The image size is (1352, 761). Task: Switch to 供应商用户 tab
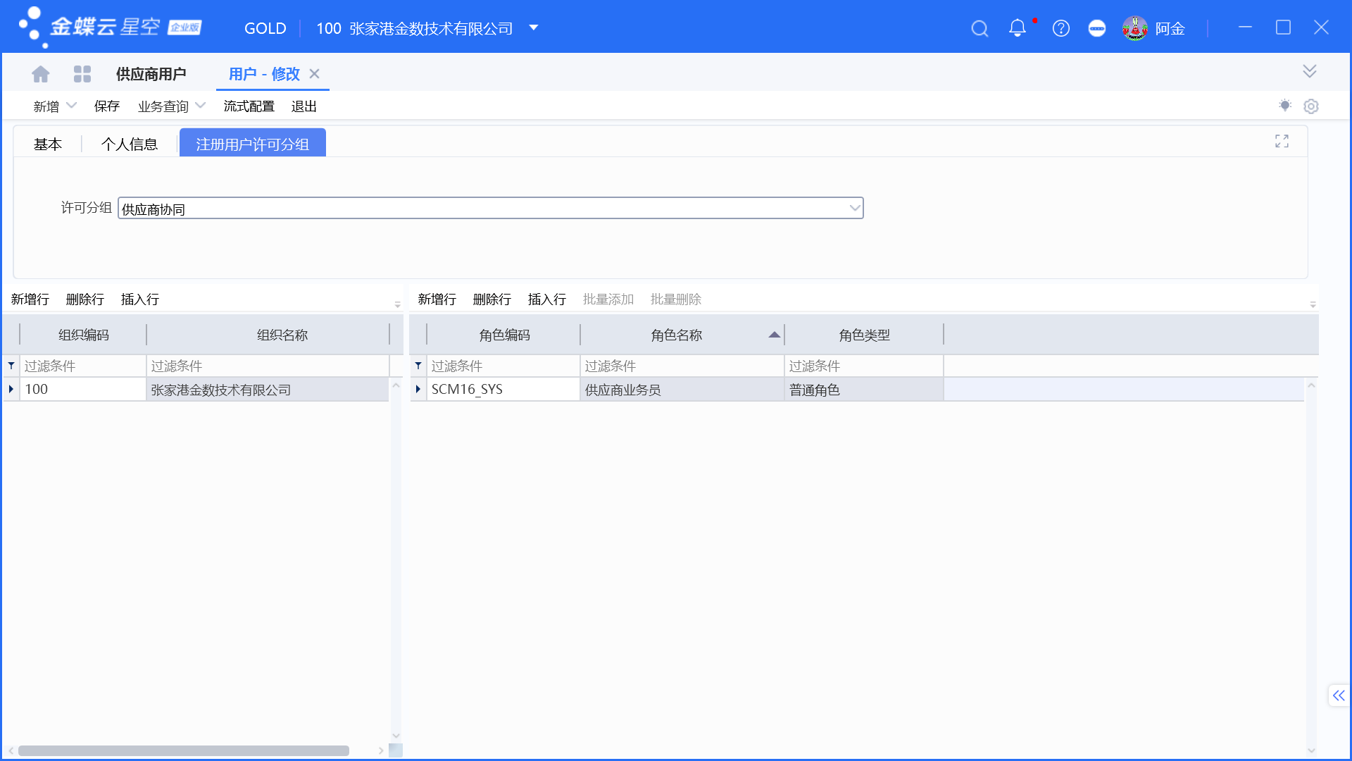151,74
